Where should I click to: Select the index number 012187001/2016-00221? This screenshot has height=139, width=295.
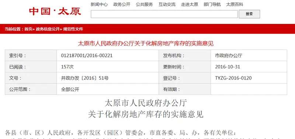(87, 56)
